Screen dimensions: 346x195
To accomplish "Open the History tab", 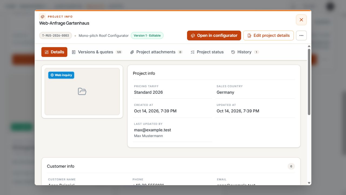I will 245,52.
